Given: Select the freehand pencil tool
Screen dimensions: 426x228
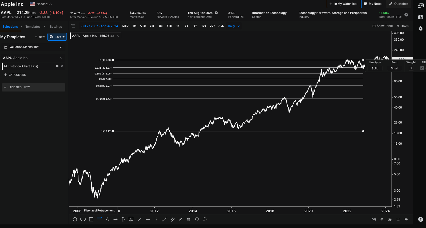Looking at the screenshot, I should click(181, 219).
